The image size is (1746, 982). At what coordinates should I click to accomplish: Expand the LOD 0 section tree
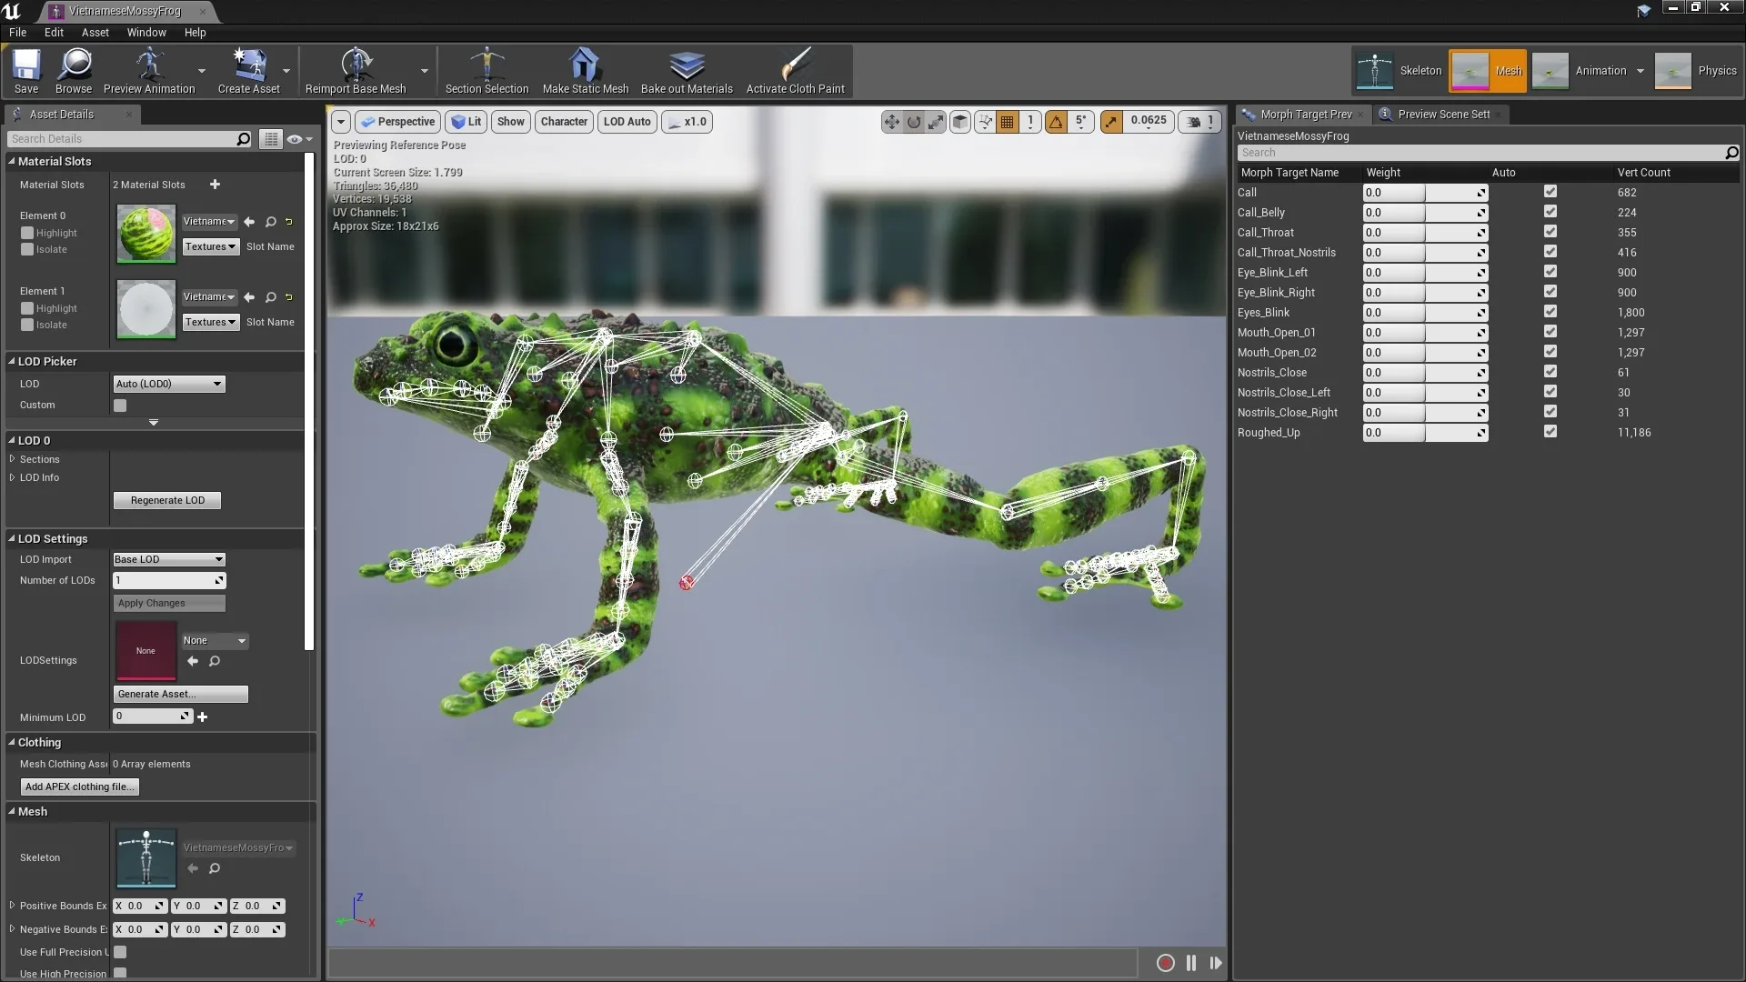point(10,440)
